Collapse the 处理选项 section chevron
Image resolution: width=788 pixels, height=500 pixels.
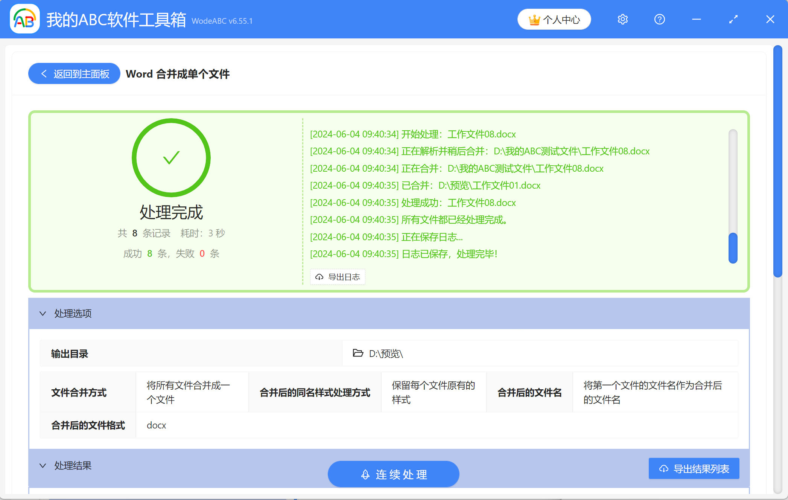point(43,313)
